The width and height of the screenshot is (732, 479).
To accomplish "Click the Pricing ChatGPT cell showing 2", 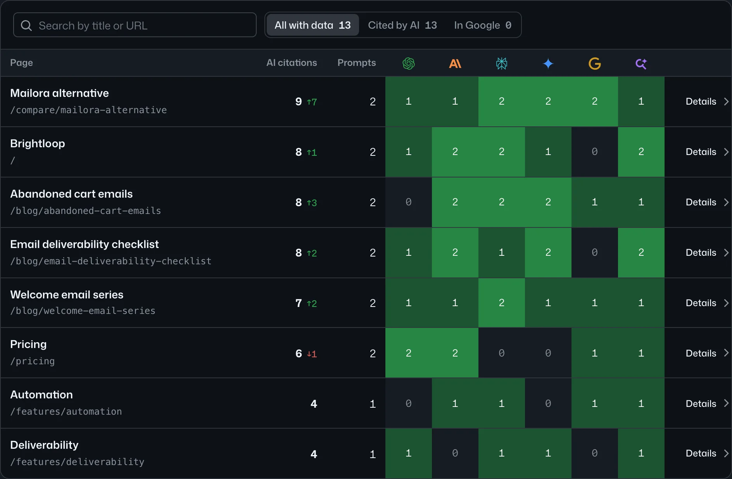I will click(409, 353).
